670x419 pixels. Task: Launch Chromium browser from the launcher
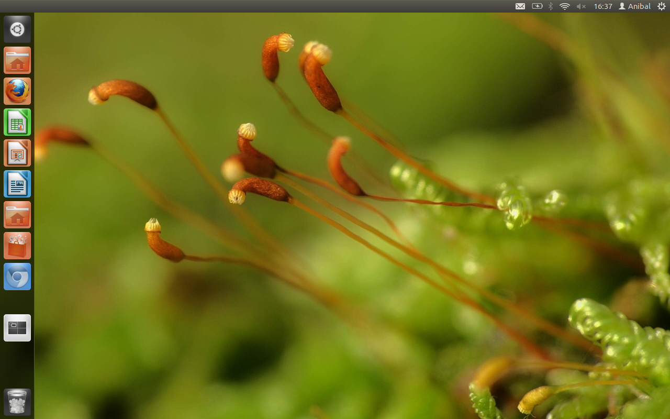17,277
